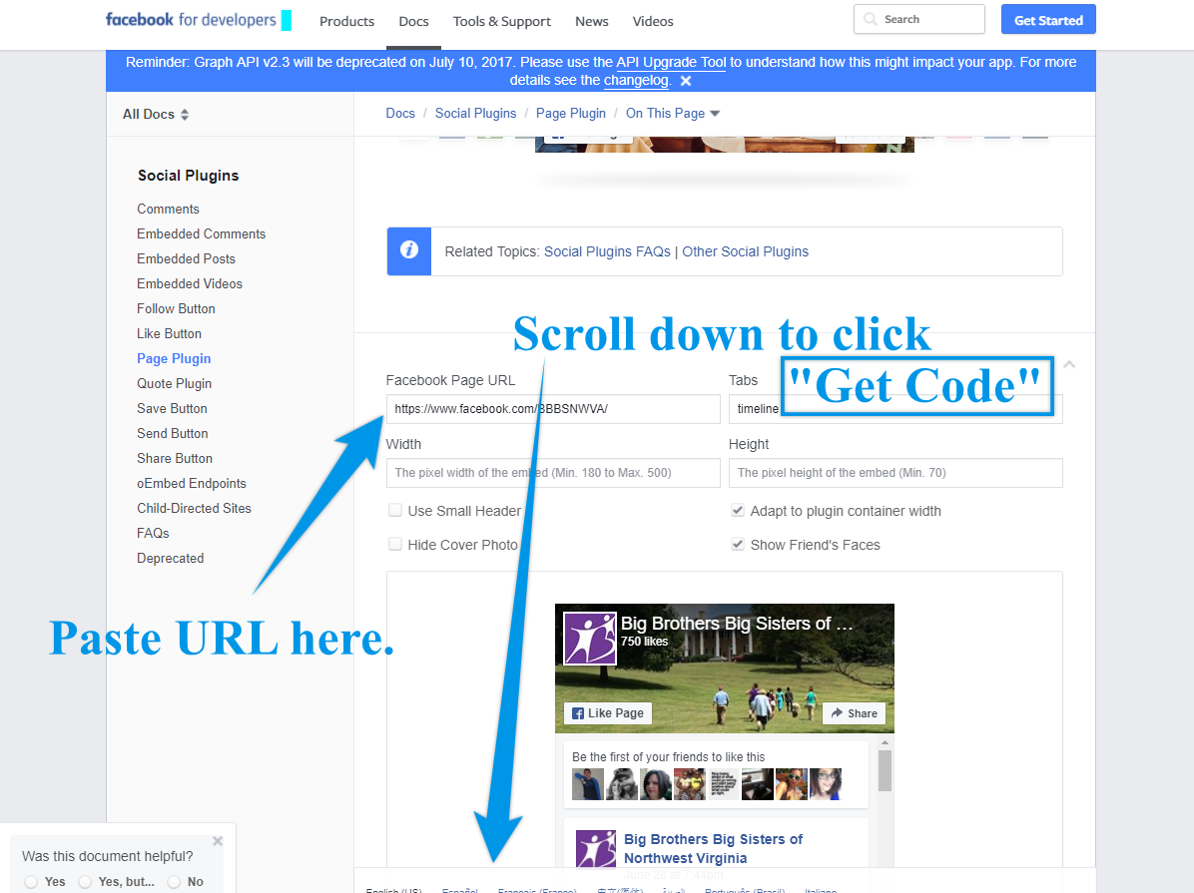Screen dimensions: 1194x893
Task: Click the preview plugin scrollbar thumb
Action: 885,770
